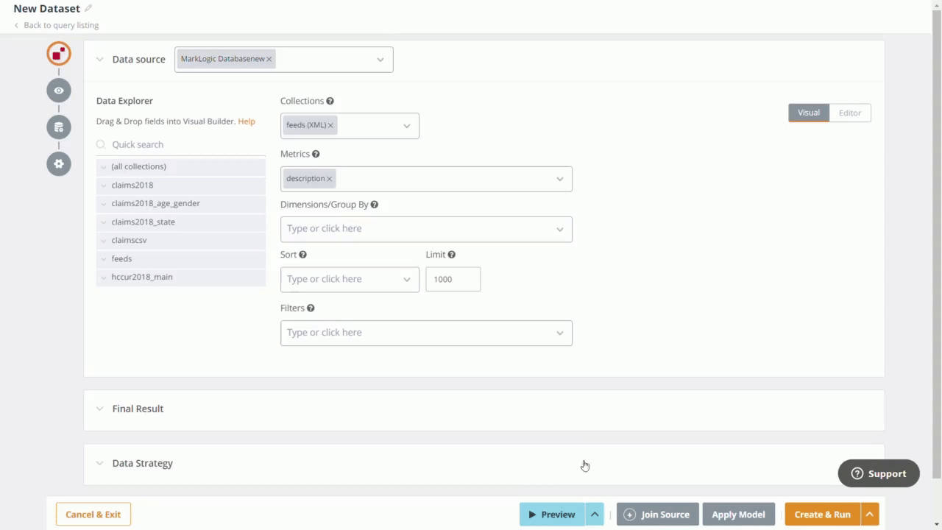The image size is (942, 530).
Task: Open the Sort dropdown
Action: (x=350, y=279)
